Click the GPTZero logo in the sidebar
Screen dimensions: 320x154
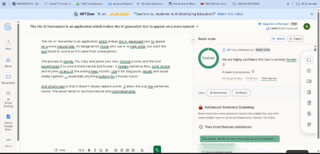pyautogui.click(x=8, y=27)
